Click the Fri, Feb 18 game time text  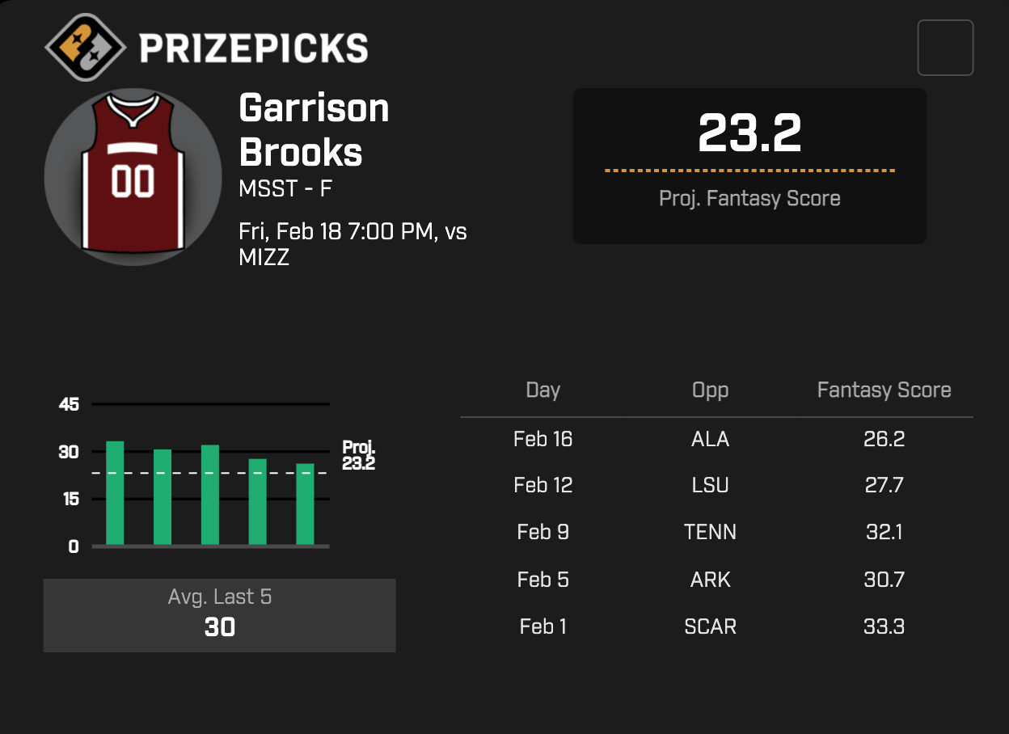point(353,232)
